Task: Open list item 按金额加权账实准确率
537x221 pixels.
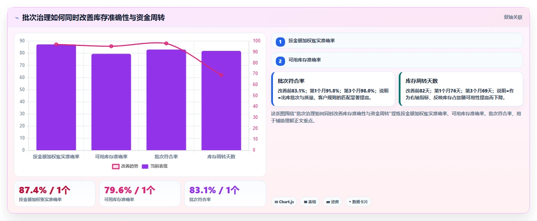Action: 397,41
